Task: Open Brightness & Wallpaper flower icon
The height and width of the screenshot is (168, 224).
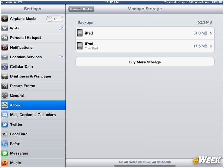Action: [x=5, y=76]
